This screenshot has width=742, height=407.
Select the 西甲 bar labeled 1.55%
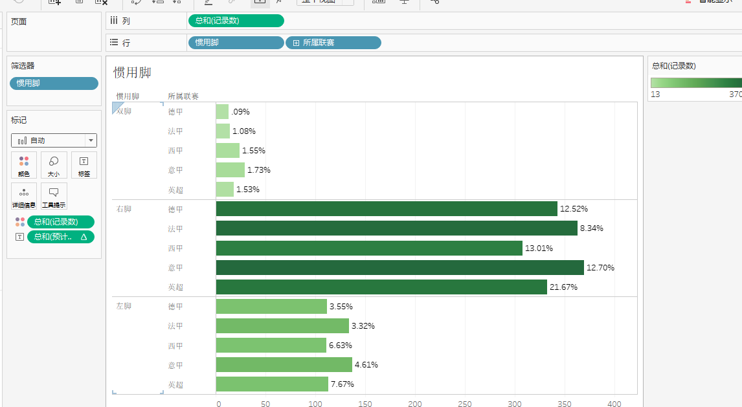pos(228,150)
